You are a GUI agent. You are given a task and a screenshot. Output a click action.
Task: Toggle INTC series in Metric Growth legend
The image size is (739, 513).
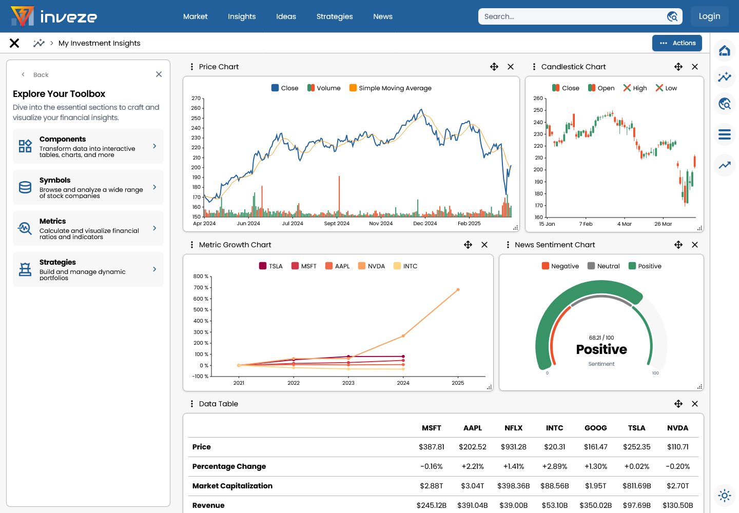point(405,266)
